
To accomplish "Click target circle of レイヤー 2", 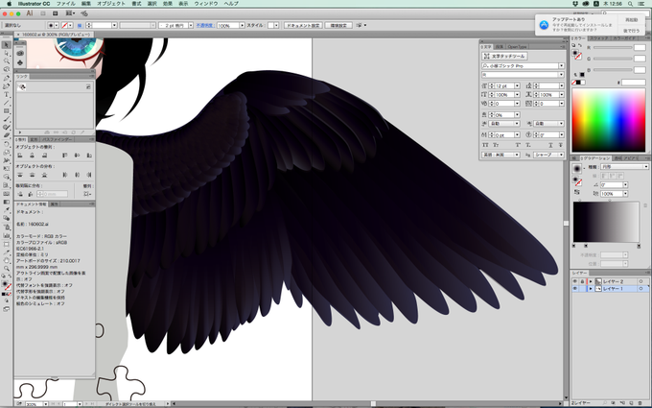I will [x=640, y=281].
